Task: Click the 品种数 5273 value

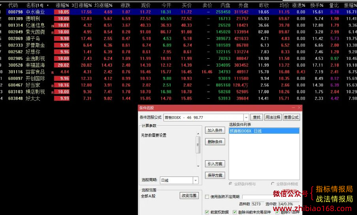Action: 258,204
